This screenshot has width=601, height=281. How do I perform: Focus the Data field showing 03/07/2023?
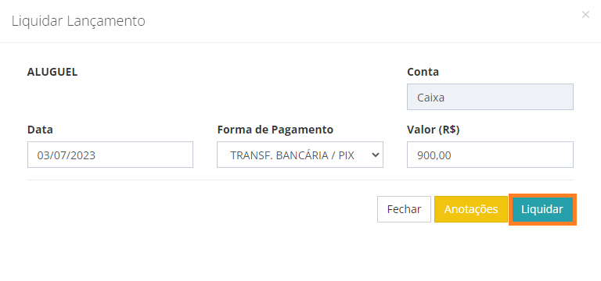tap(110, 155)
